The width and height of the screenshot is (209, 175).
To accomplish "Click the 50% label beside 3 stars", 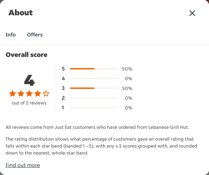I will click(127, 88).
